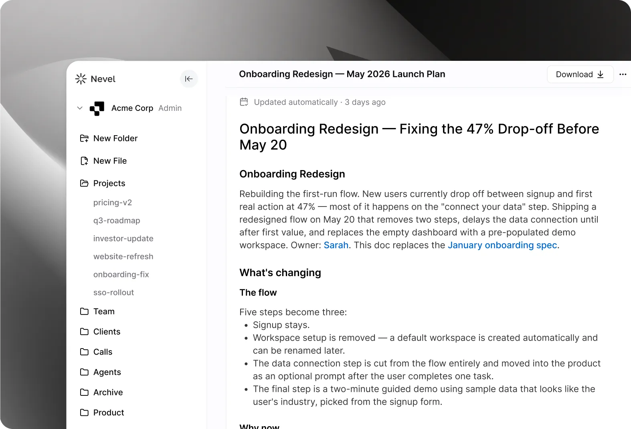The width and height of the screenshot is (631, 429).
Task: Download the launch plan document
Action: (580, 74)
